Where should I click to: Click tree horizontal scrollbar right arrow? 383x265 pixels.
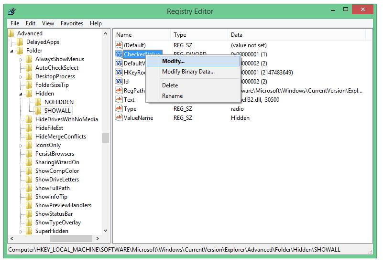98,238
